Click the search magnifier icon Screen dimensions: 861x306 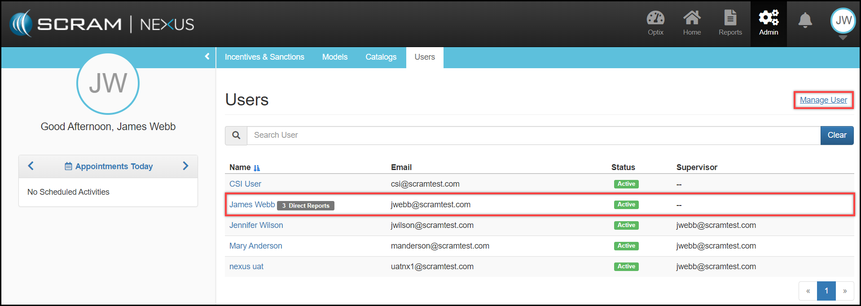coord(236,136)
